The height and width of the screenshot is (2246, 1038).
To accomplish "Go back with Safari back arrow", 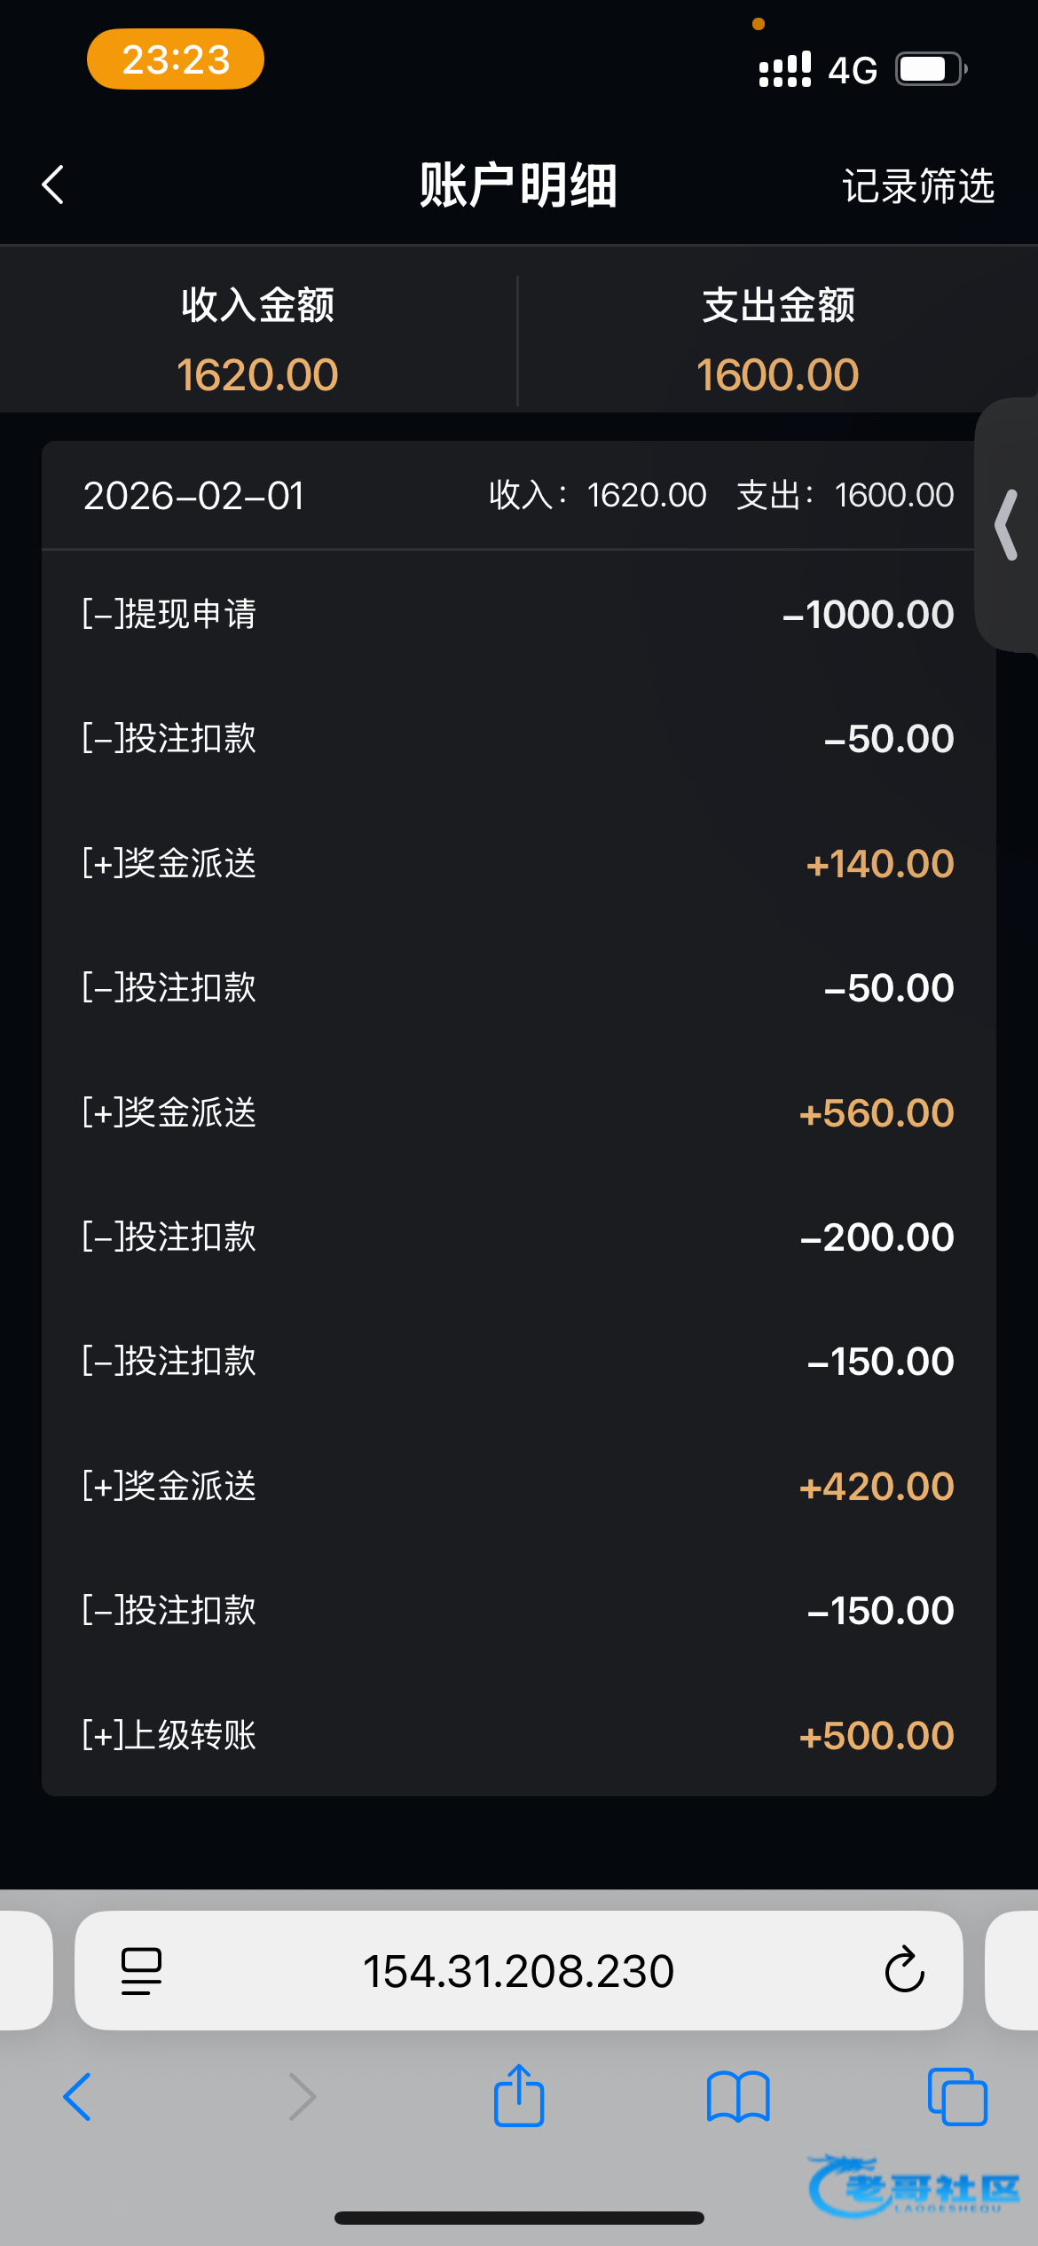I will [x=77, y=2097].
